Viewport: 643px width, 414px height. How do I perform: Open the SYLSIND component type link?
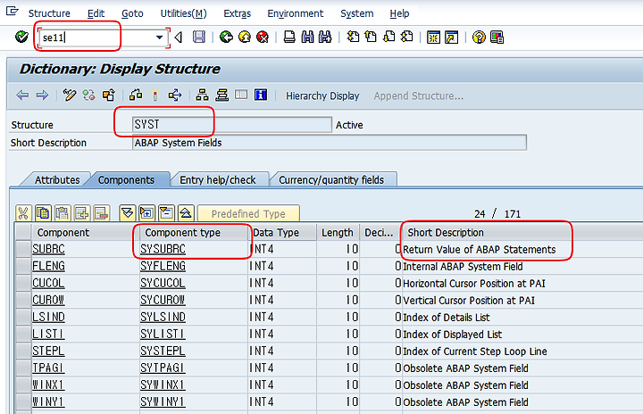coord(163,318)
